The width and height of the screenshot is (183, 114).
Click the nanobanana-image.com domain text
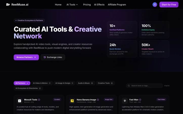click(86, 102)
